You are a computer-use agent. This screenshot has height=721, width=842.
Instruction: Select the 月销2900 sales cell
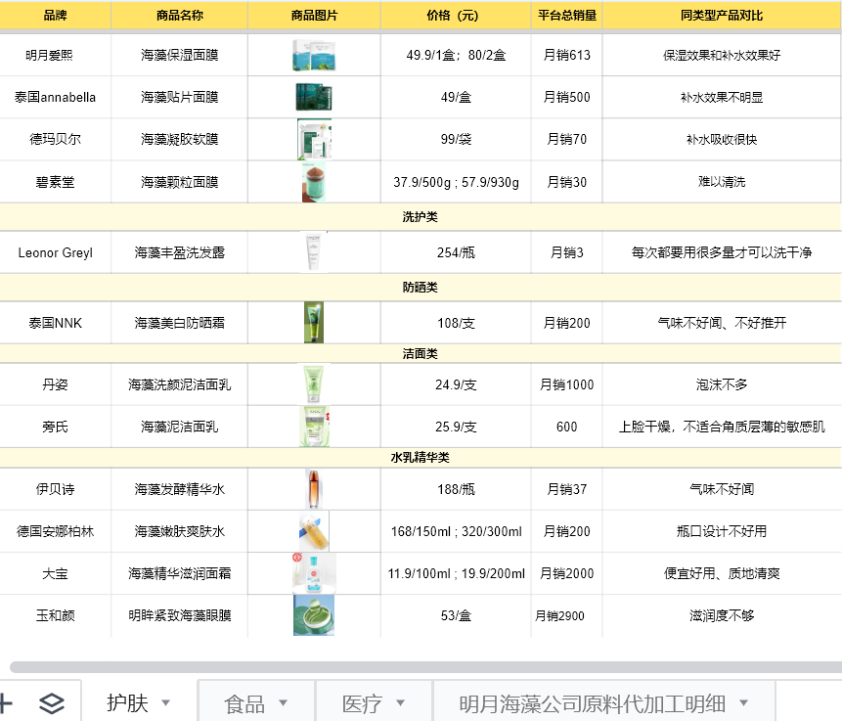point(566,615)
